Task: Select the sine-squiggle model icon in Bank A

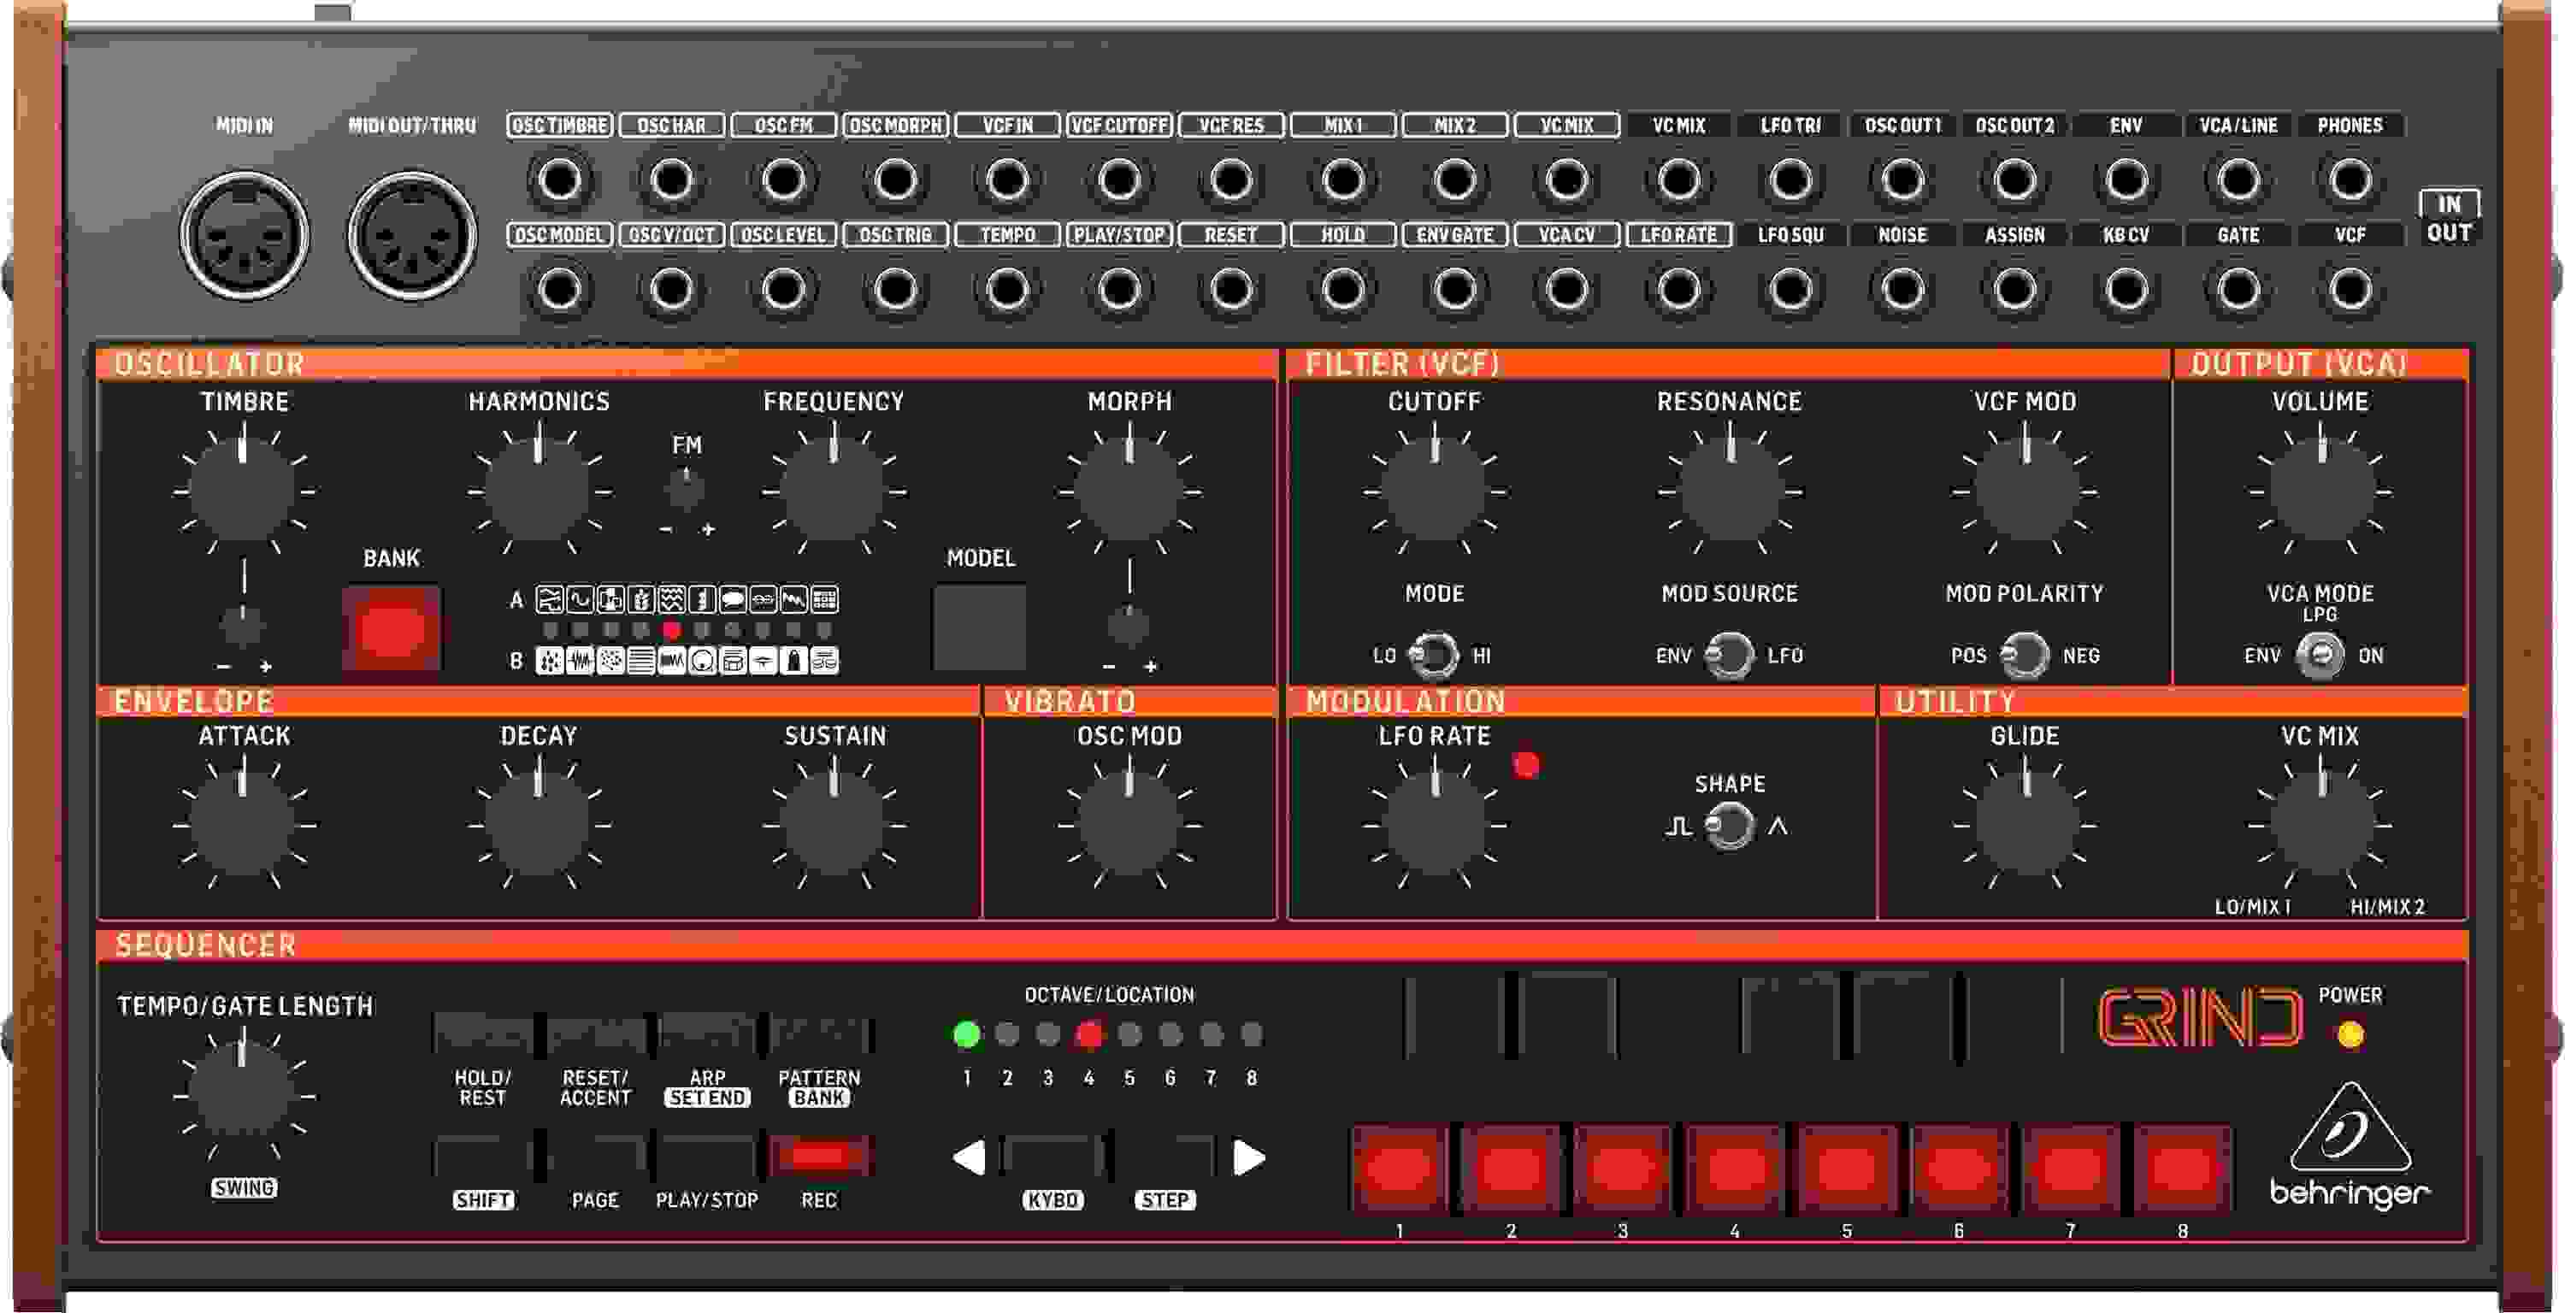Action: (x=583, y=599)
